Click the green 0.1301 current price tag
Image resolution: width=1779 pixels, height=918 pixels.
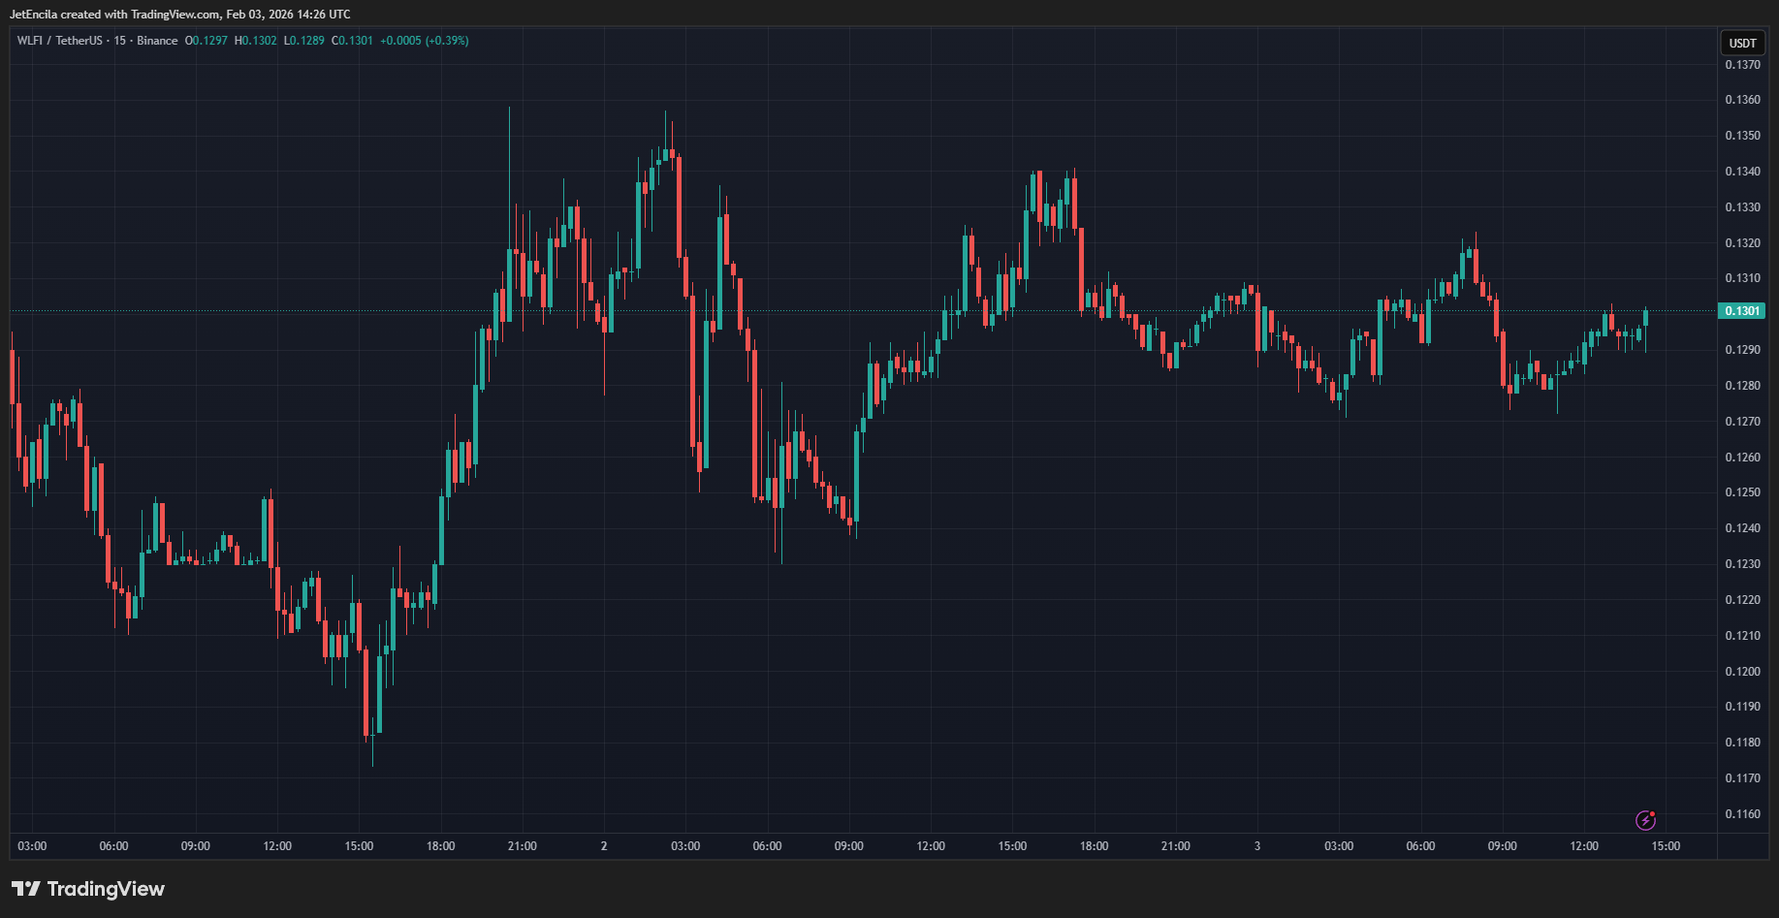coord(1742,311)
